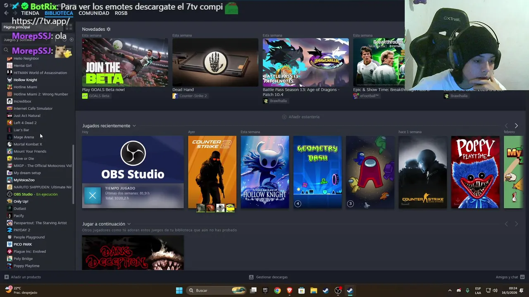Click the Añadir estantería plus icon

pos(284,117)
